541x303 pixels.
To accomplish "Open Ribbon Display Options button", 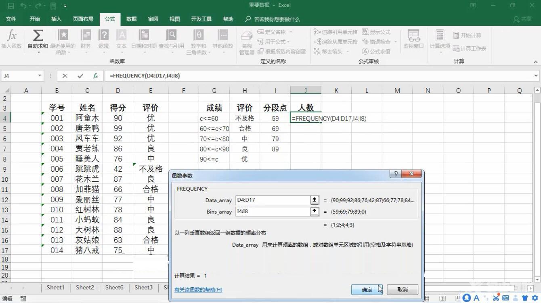I will pyautogui.click(x=474, y=6).
